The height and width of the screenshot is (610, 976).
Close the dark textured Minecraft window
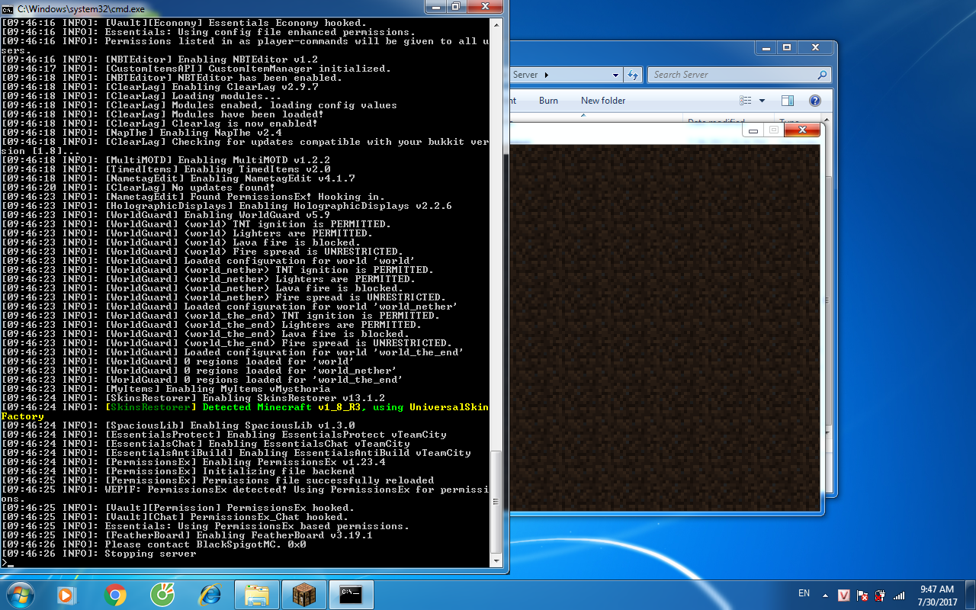802,130
